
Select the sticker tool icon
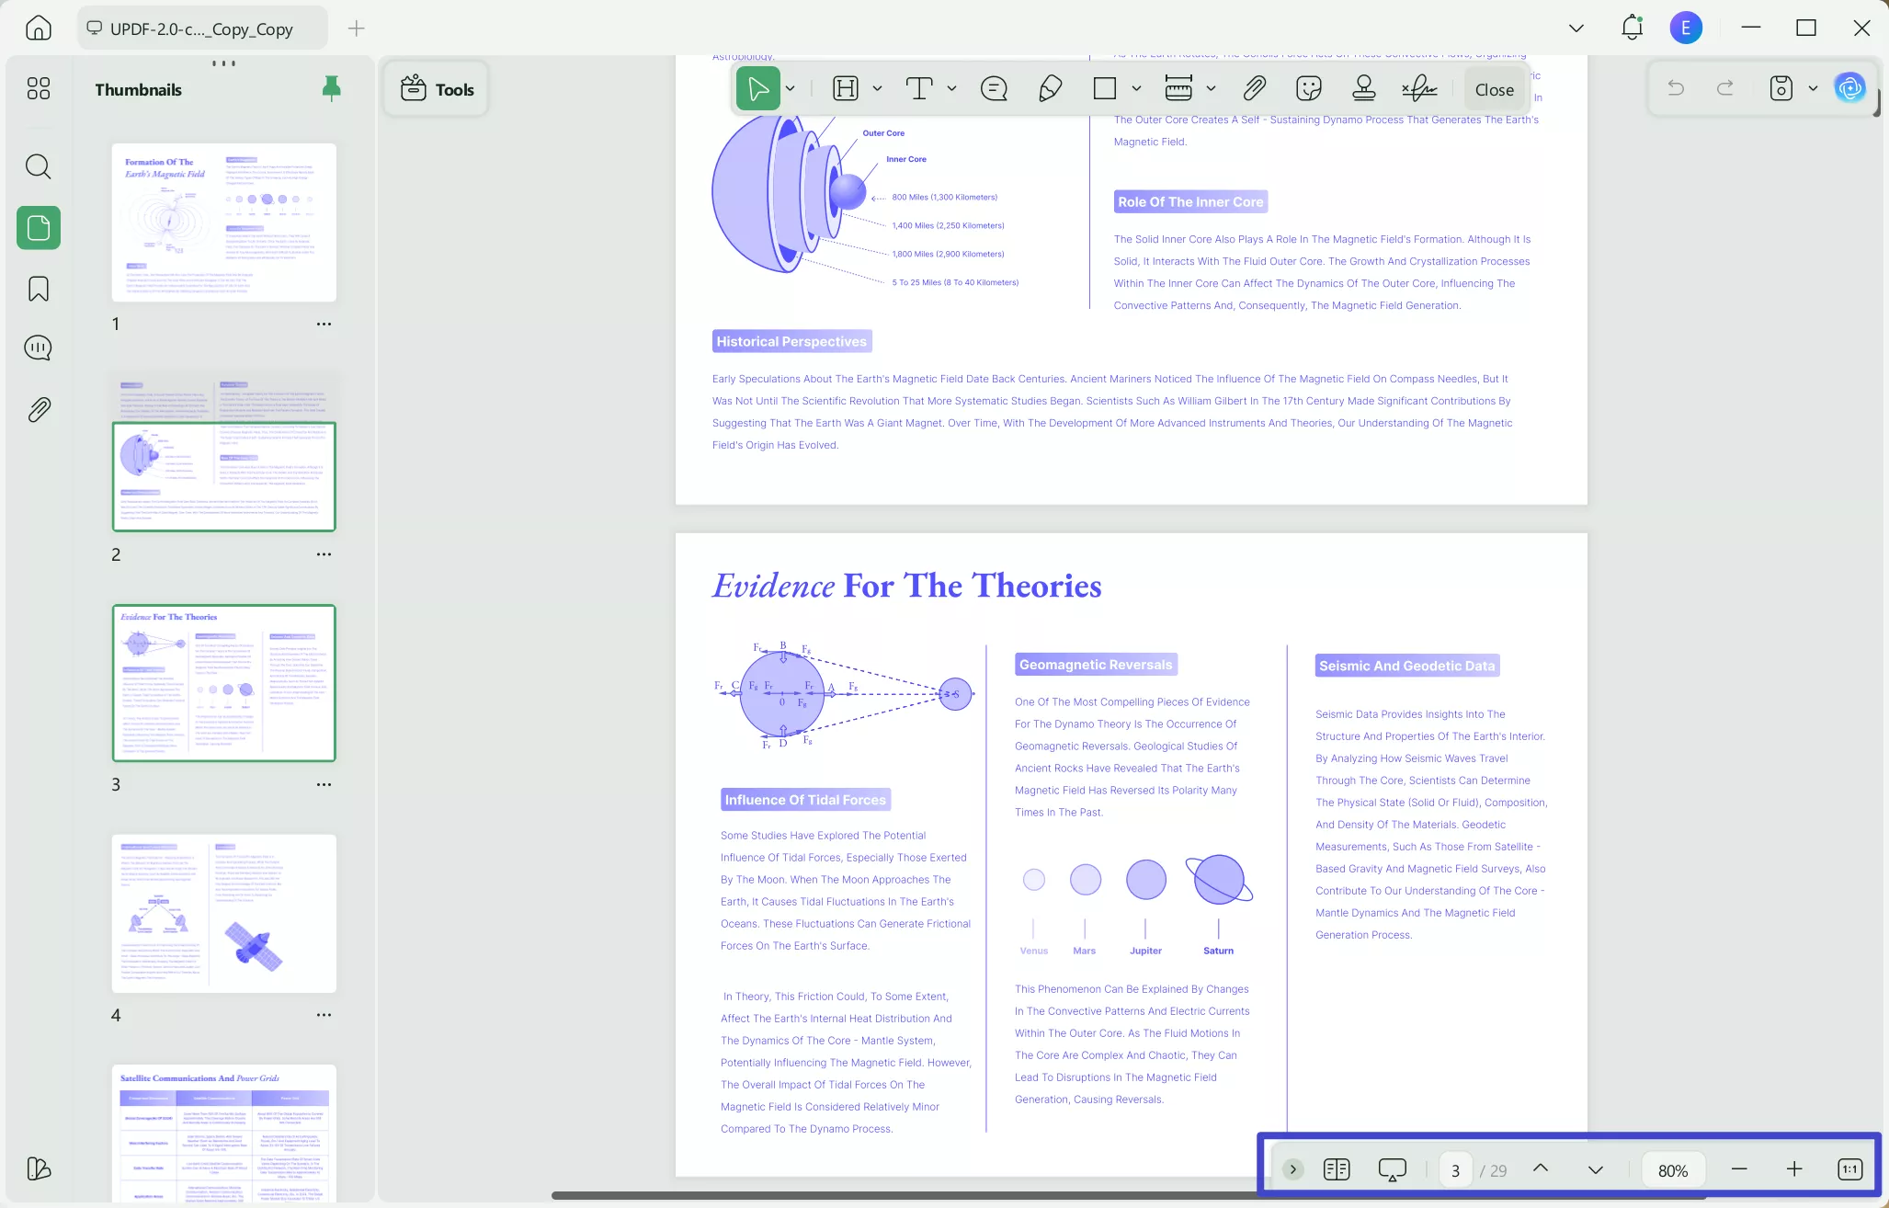[1308, 88]
